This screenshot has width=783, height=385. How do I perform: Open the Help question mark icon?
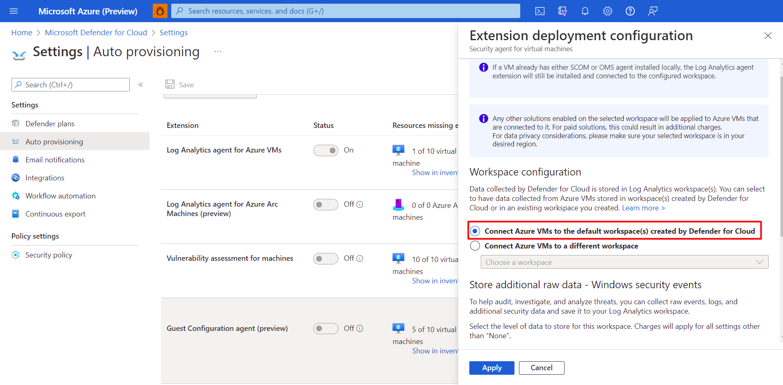coord(630,11)
